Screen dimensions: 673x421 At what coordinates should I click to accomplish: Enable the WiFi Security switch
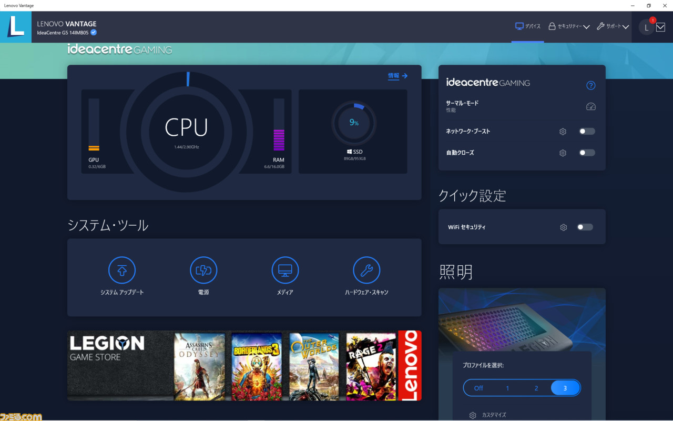tap(585, 227)
